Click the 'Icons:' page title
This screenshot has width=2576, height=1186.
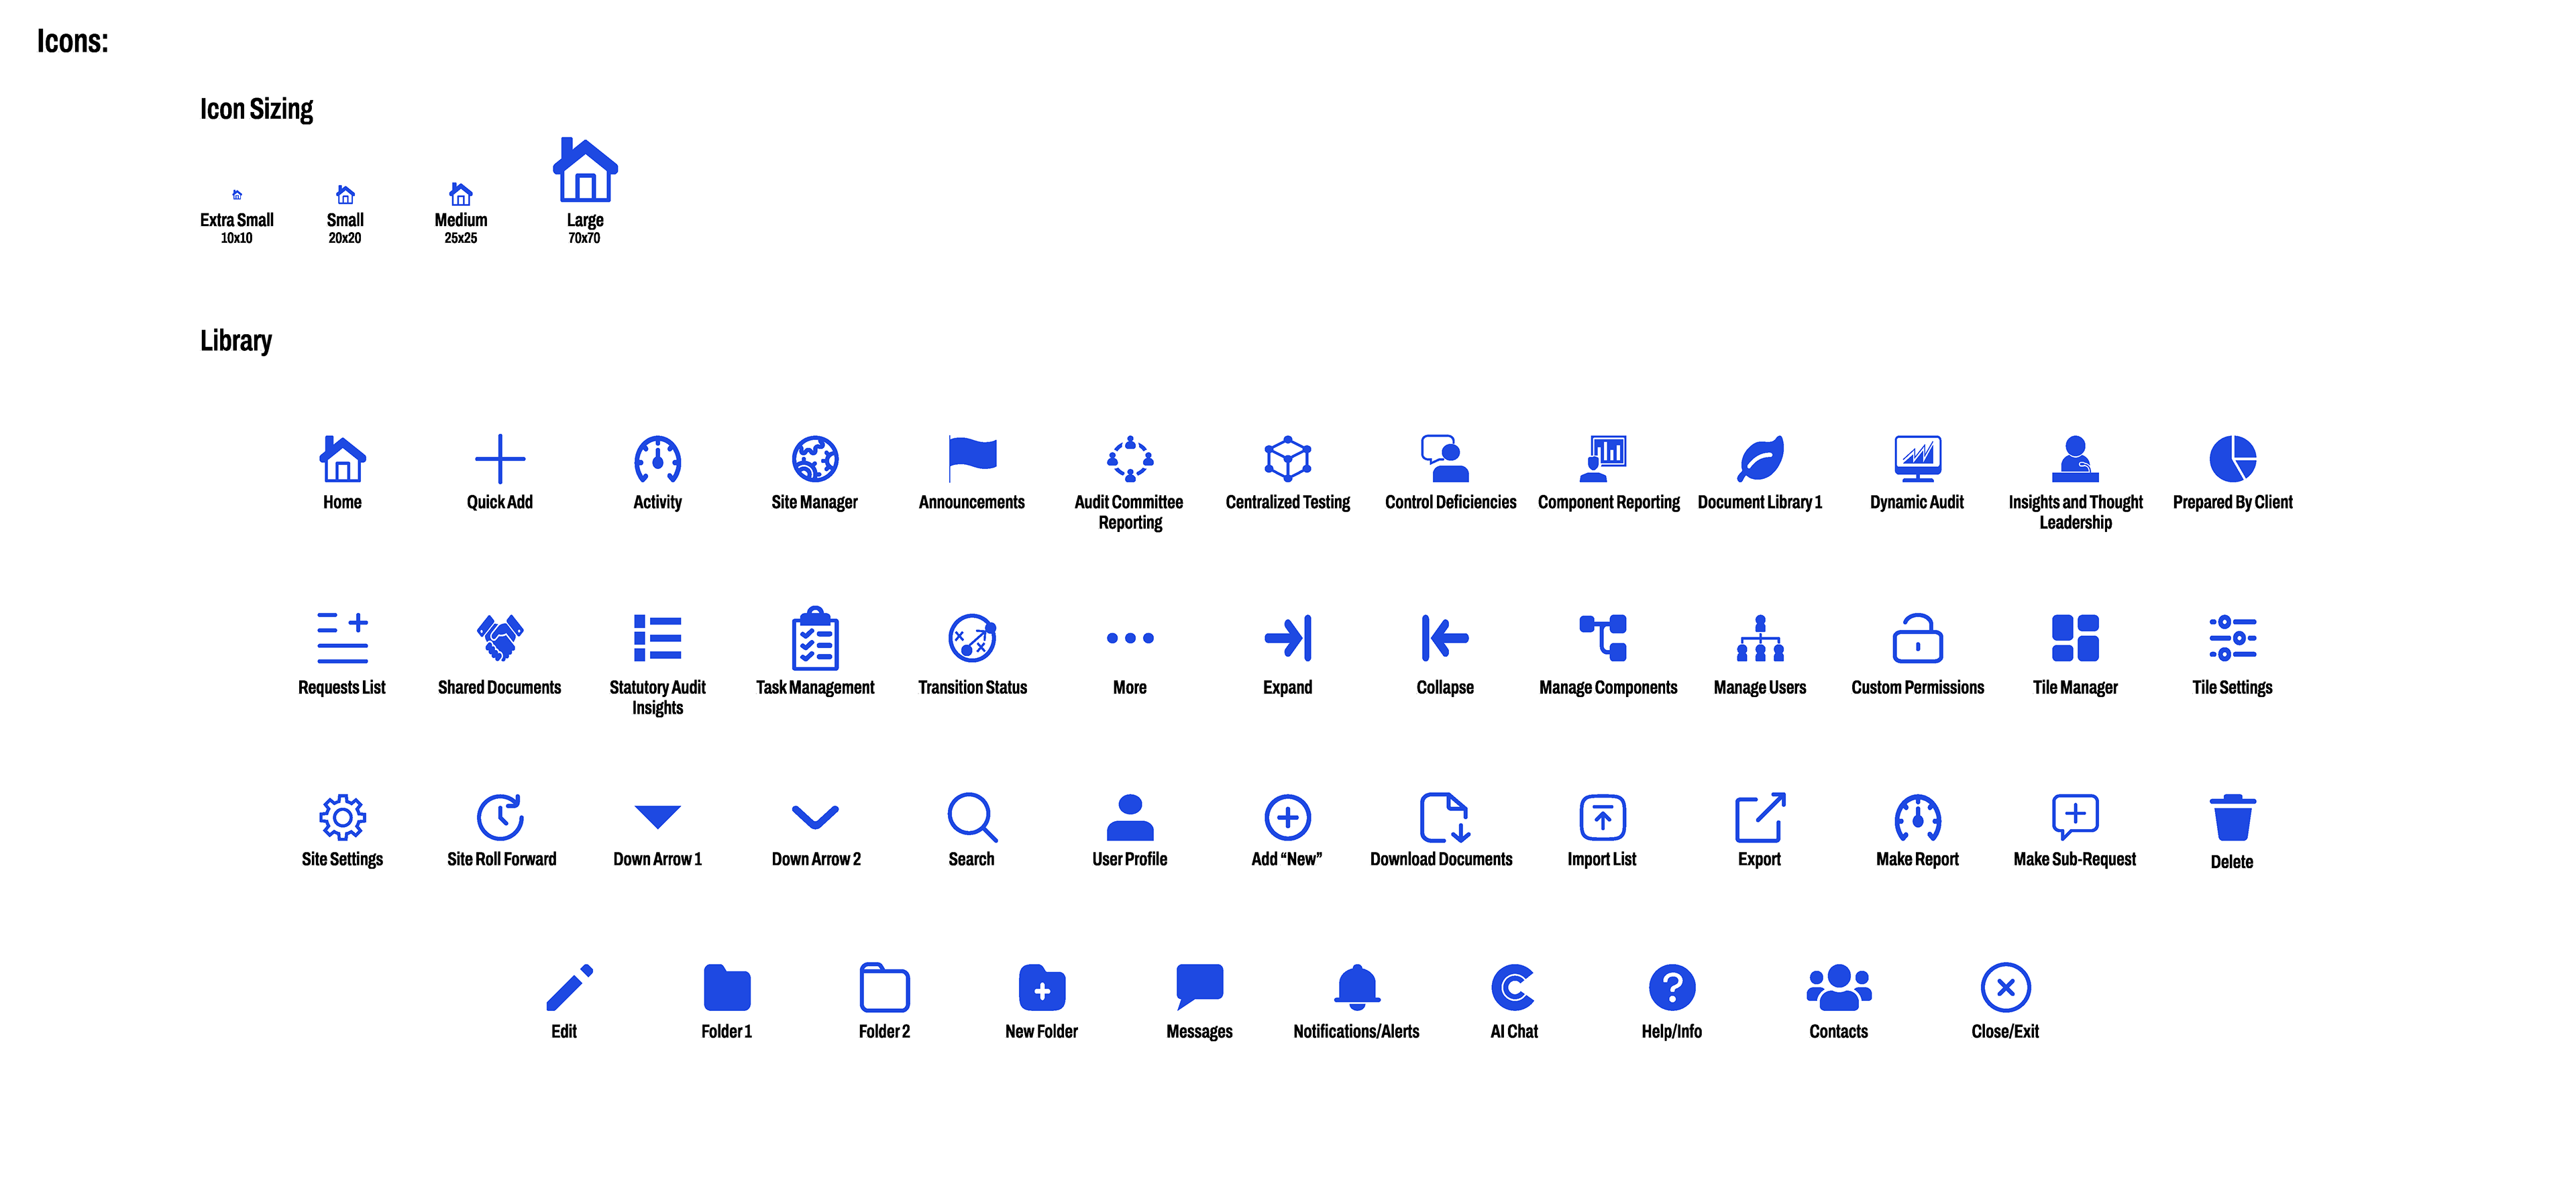(73, 41)
